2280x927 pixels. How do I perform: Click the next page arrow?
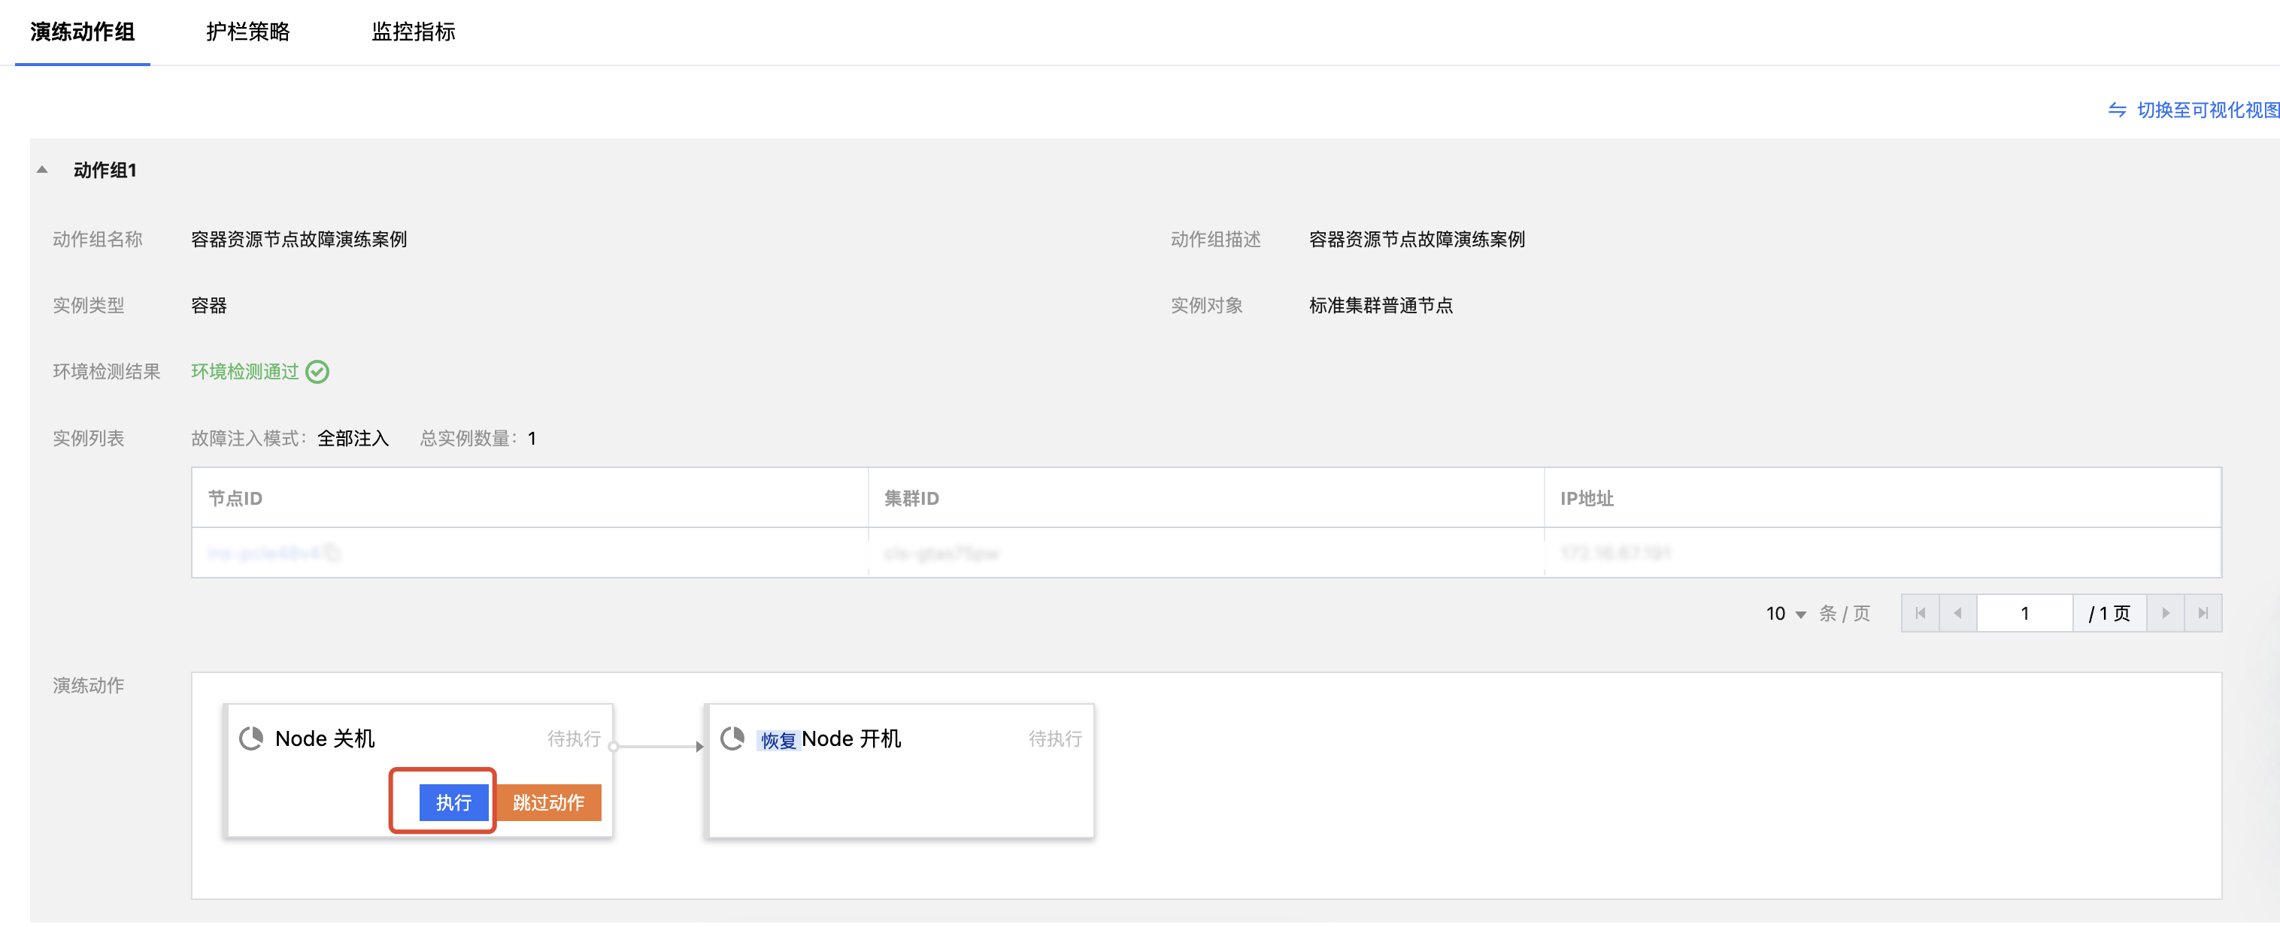(2165, 613)
